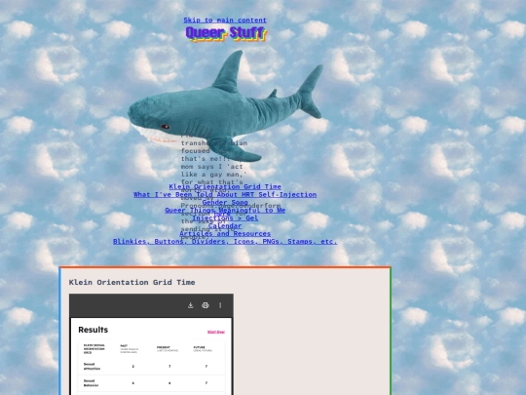The image size is (526, 395).
Task: Open the 'Calendar' link
Action: pos(225,225)
